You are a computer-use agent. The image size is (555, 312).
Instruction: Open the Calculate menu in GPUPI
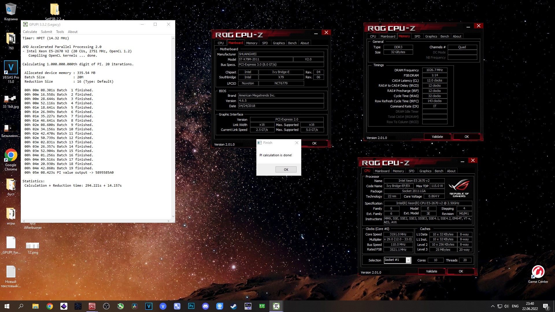(x=30, y=32)
